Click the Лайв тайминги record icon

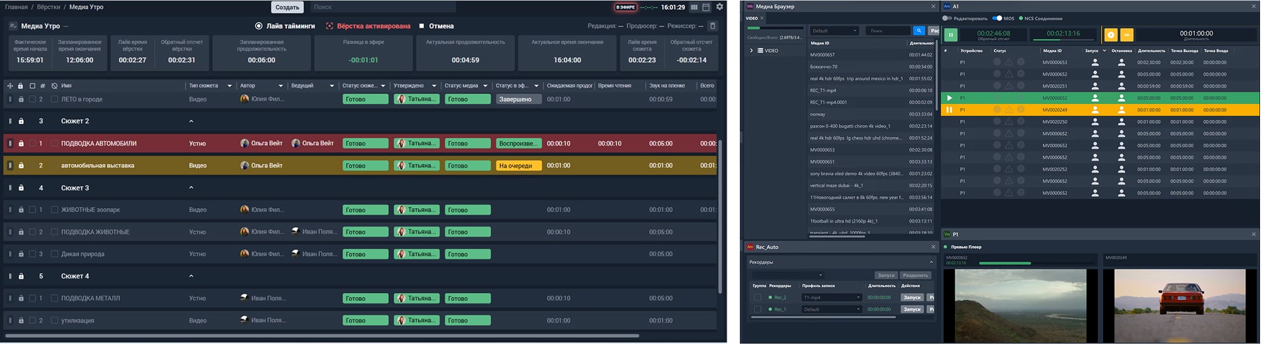coord(258,26)
